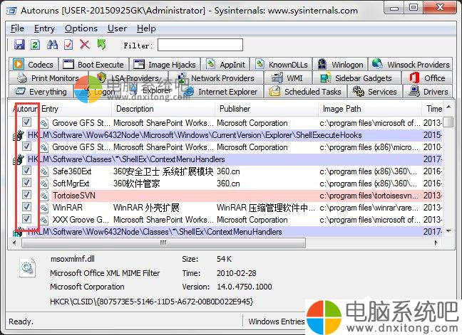Viewport: 462px width, 335px height.
Task: Select the Network Providers tab
Action: pyautogui.click(x=216, y=78)
